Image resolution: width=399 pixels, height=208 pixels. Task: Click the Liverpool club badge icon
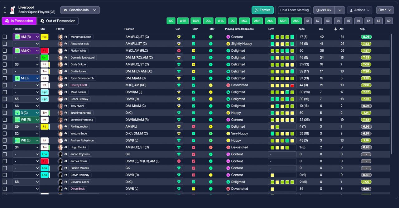12,10
